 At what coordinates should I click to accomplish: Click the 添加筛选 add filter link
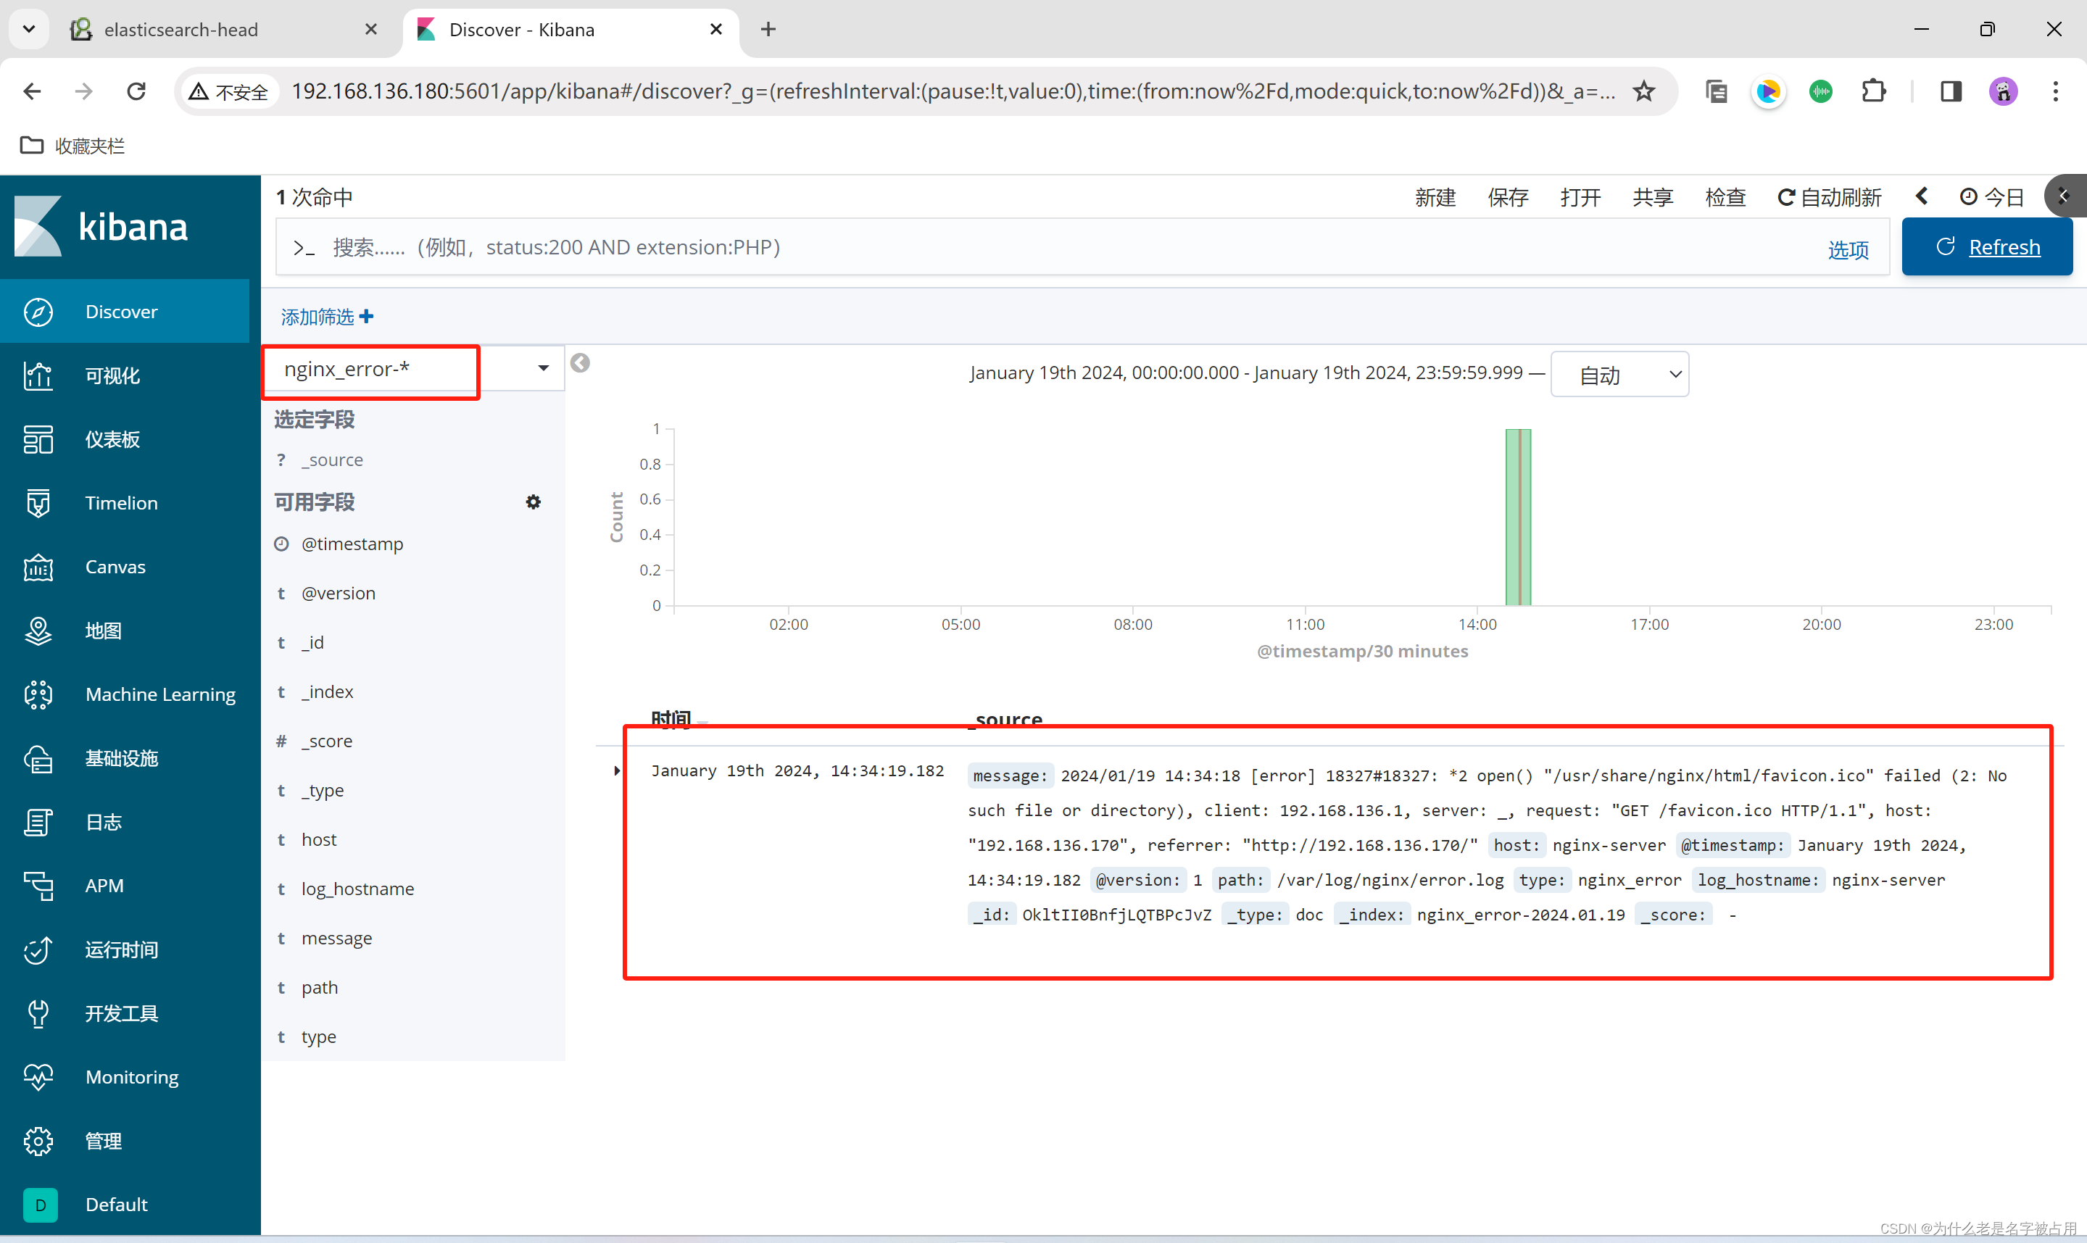327,317
